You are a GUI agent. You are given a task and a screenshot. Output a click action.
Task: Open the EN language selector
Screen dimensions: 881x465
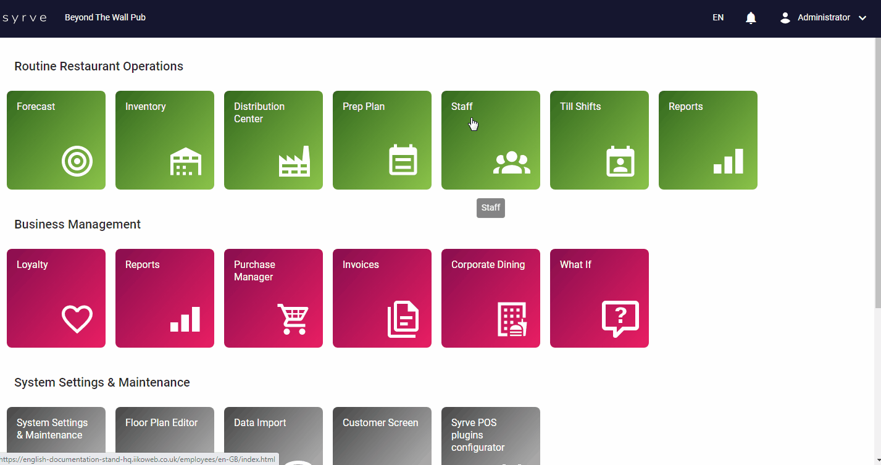coord(718,18)
